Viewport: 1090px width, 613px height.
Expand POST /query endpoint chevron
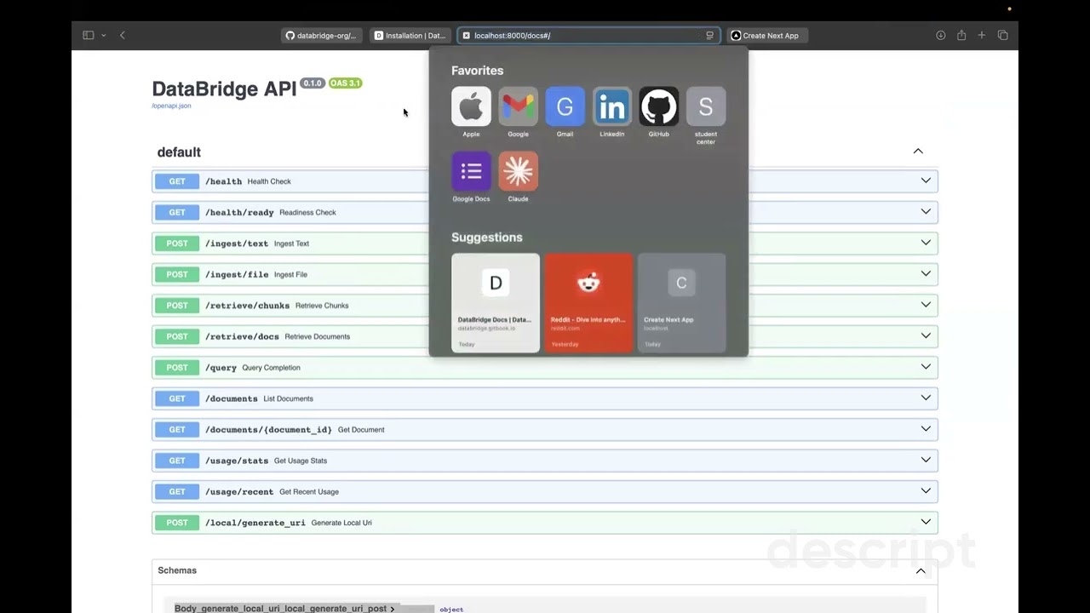tap(926, 367)
